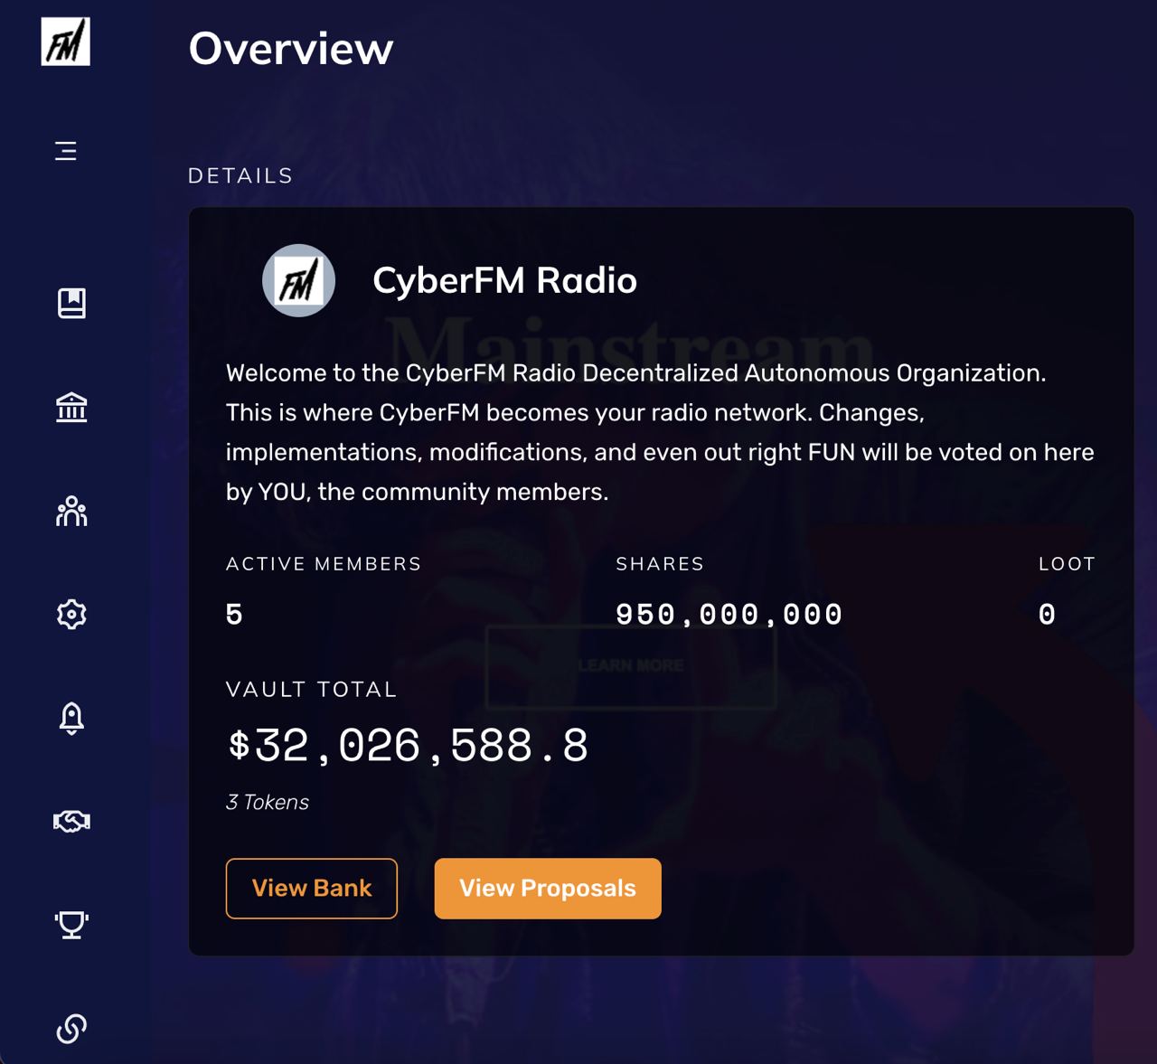Click the CyberFM Radio title
Image resolution: width=1157 pixels, height=1064 pixels.
(504, 280)
